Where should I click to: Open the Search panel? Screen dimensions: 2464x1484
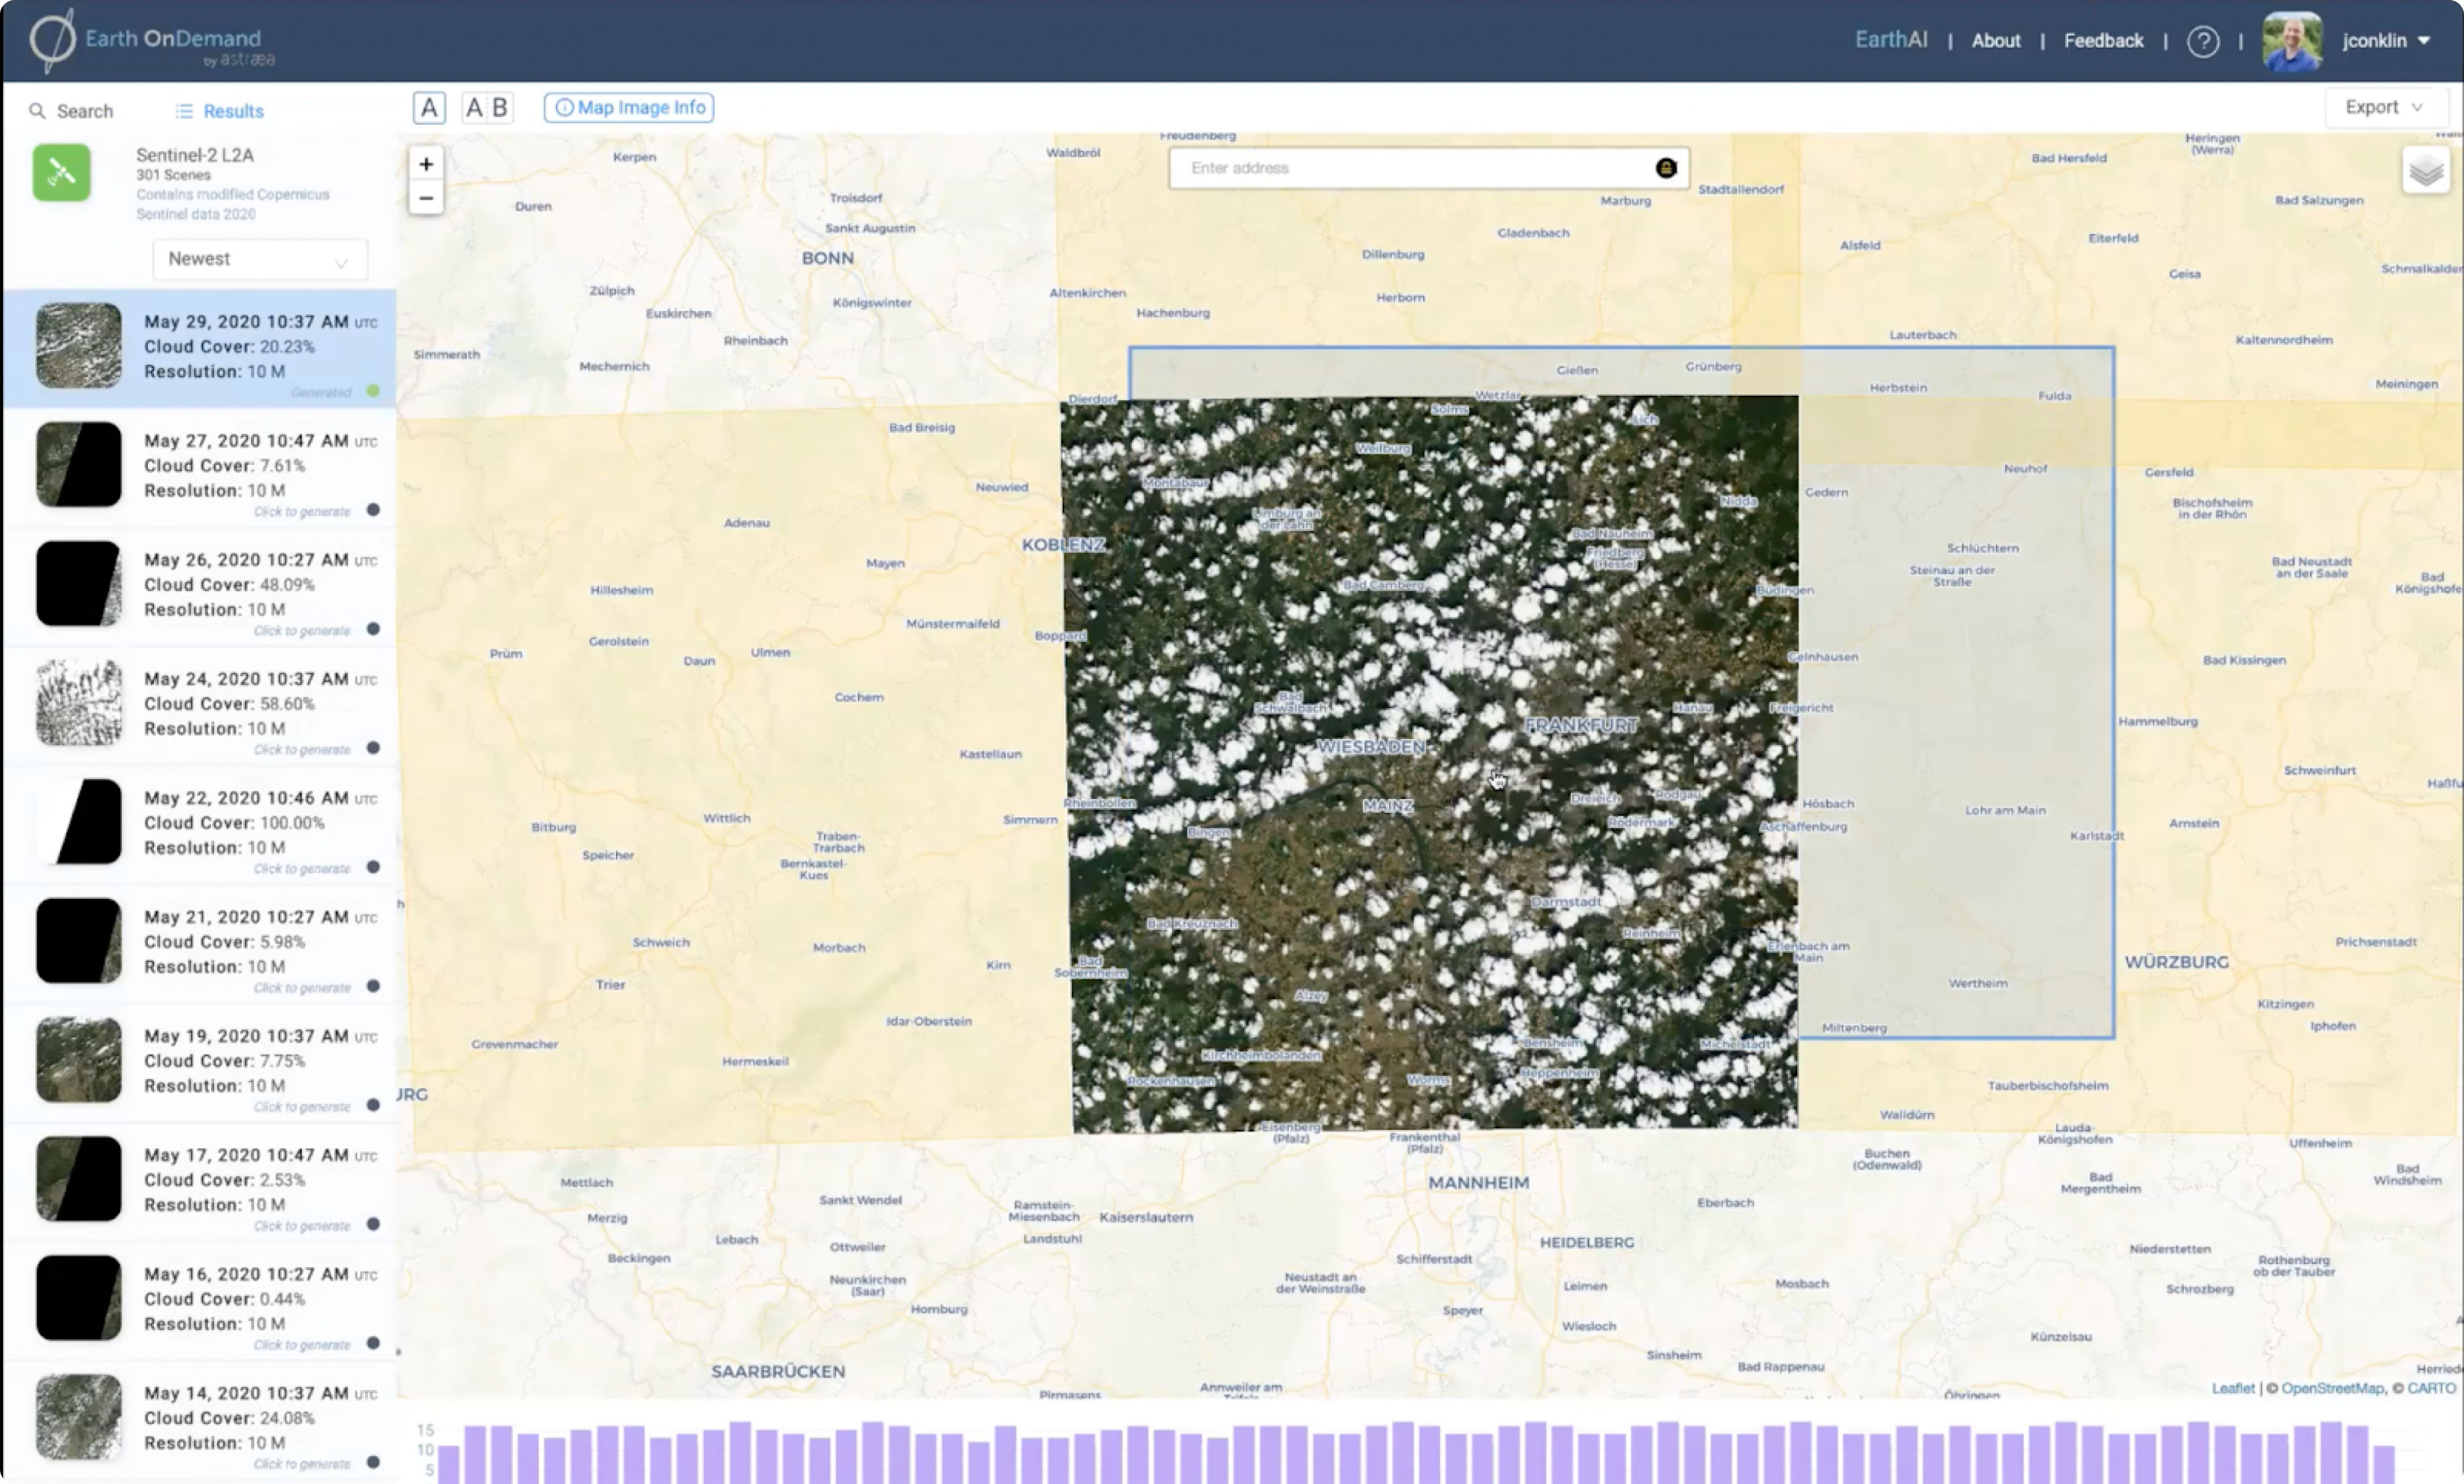[x=71, y=111]
